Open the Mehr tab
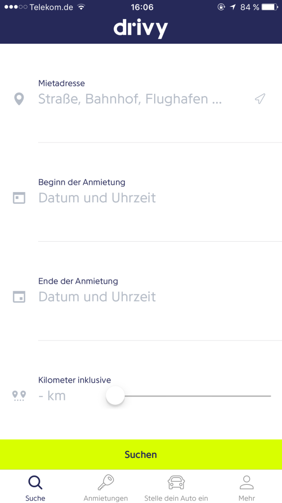Viewport: 282px width, 503px height. point(247,486)
